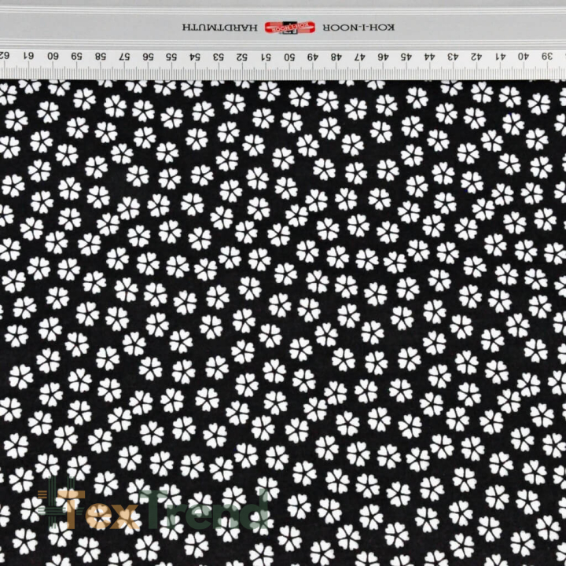The width and height of the screenshot is (566, 566).
Task: Select the 45 mark on the ruler
Action: [x=406, y=57]
